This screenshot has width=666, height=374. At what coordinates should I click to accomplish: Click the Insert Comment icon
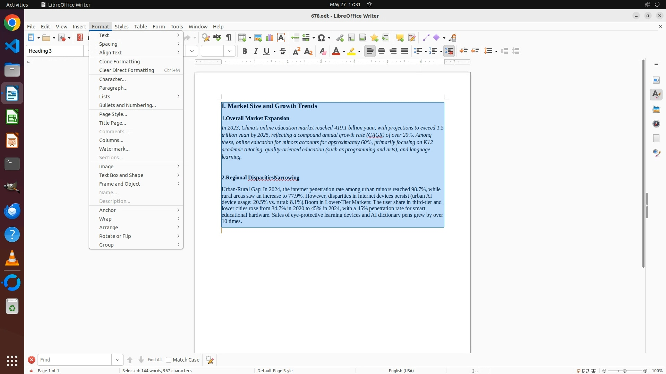(x=400, y=38)
